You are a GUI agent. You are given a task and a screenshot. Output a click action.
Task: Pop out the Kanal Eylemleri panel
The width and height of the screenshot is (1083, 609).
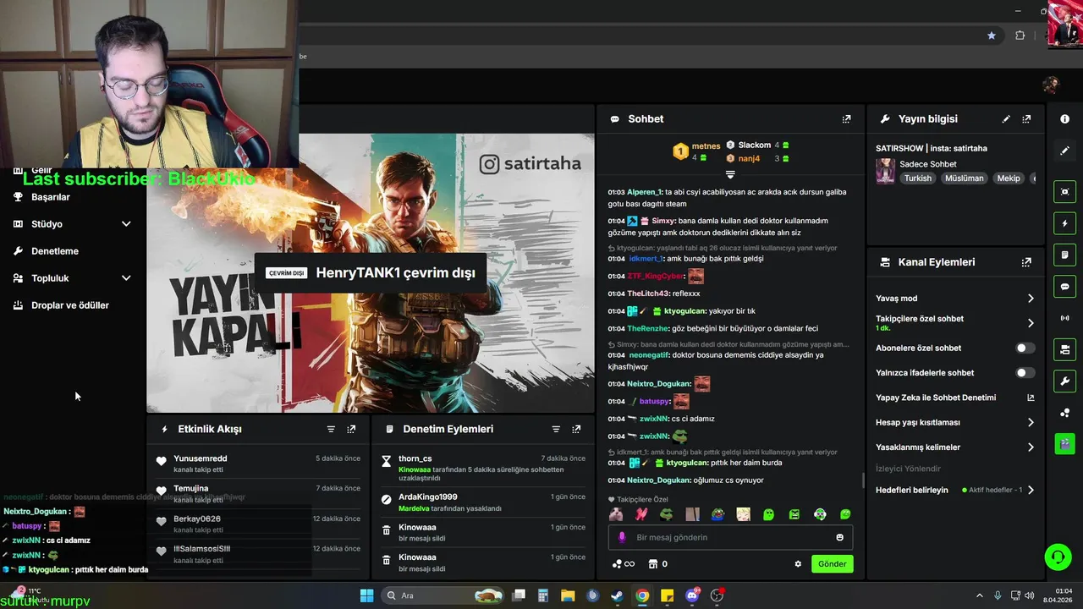click(x=1026, y=262)
